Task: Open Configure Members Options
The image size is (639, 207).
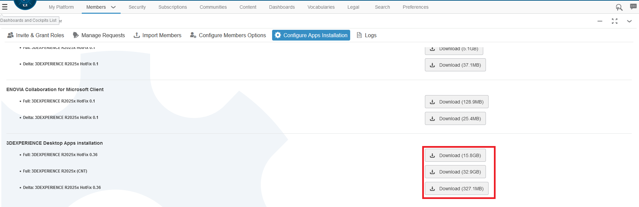Action: [228, 35]
